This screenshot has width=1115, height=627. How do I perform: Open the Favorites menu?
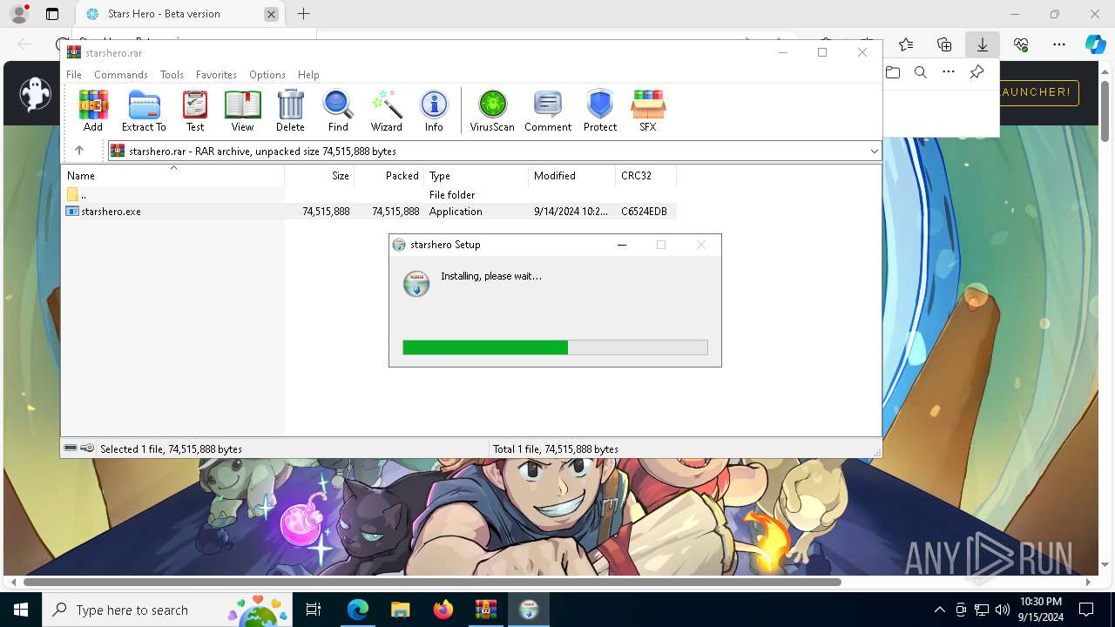pyautogui.click(x=216, y=75)
